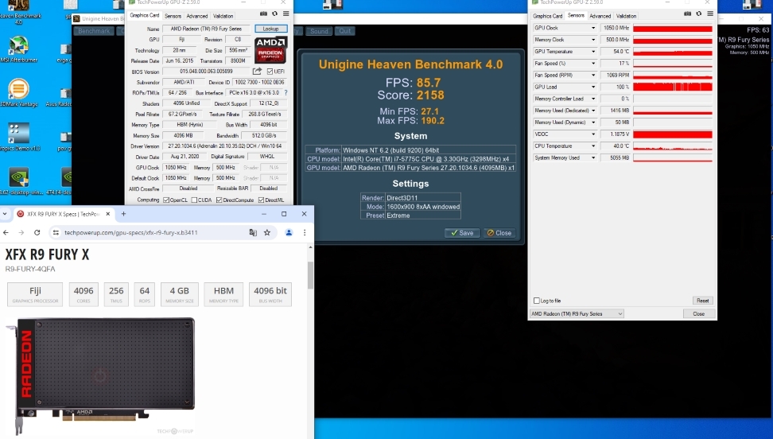Expand the VDDC sensor dropdown

click(x=593, y=134)
